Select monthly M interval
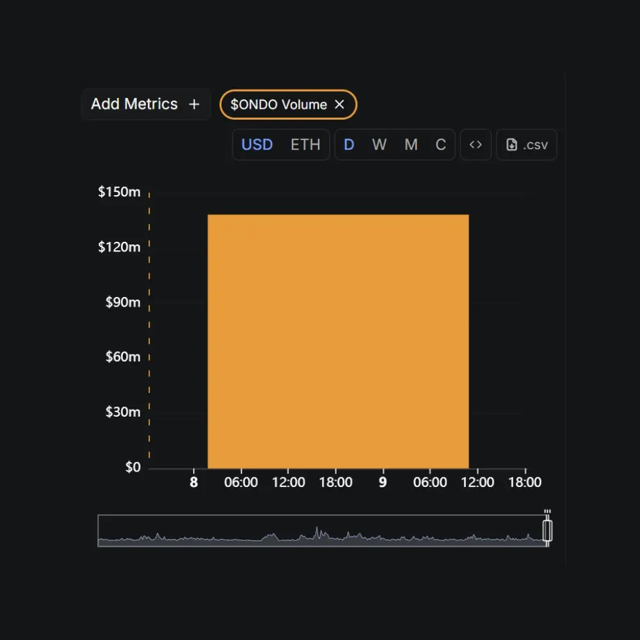Image resolution: width=640 pixels, height=640 pixels. pyautogui.click(x=411, y=145)
